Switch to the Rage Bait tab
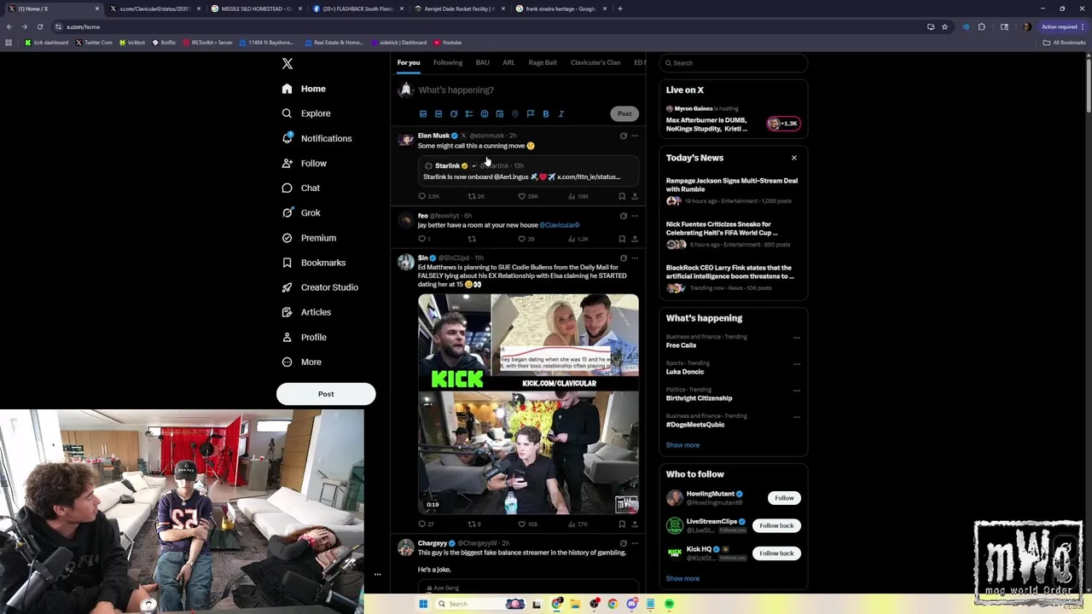 coord(543,63)
